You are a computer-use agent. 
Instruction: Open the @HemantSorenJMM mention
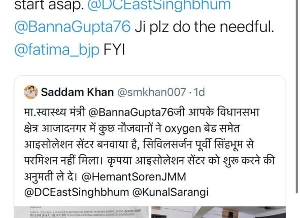pos(134,177)
